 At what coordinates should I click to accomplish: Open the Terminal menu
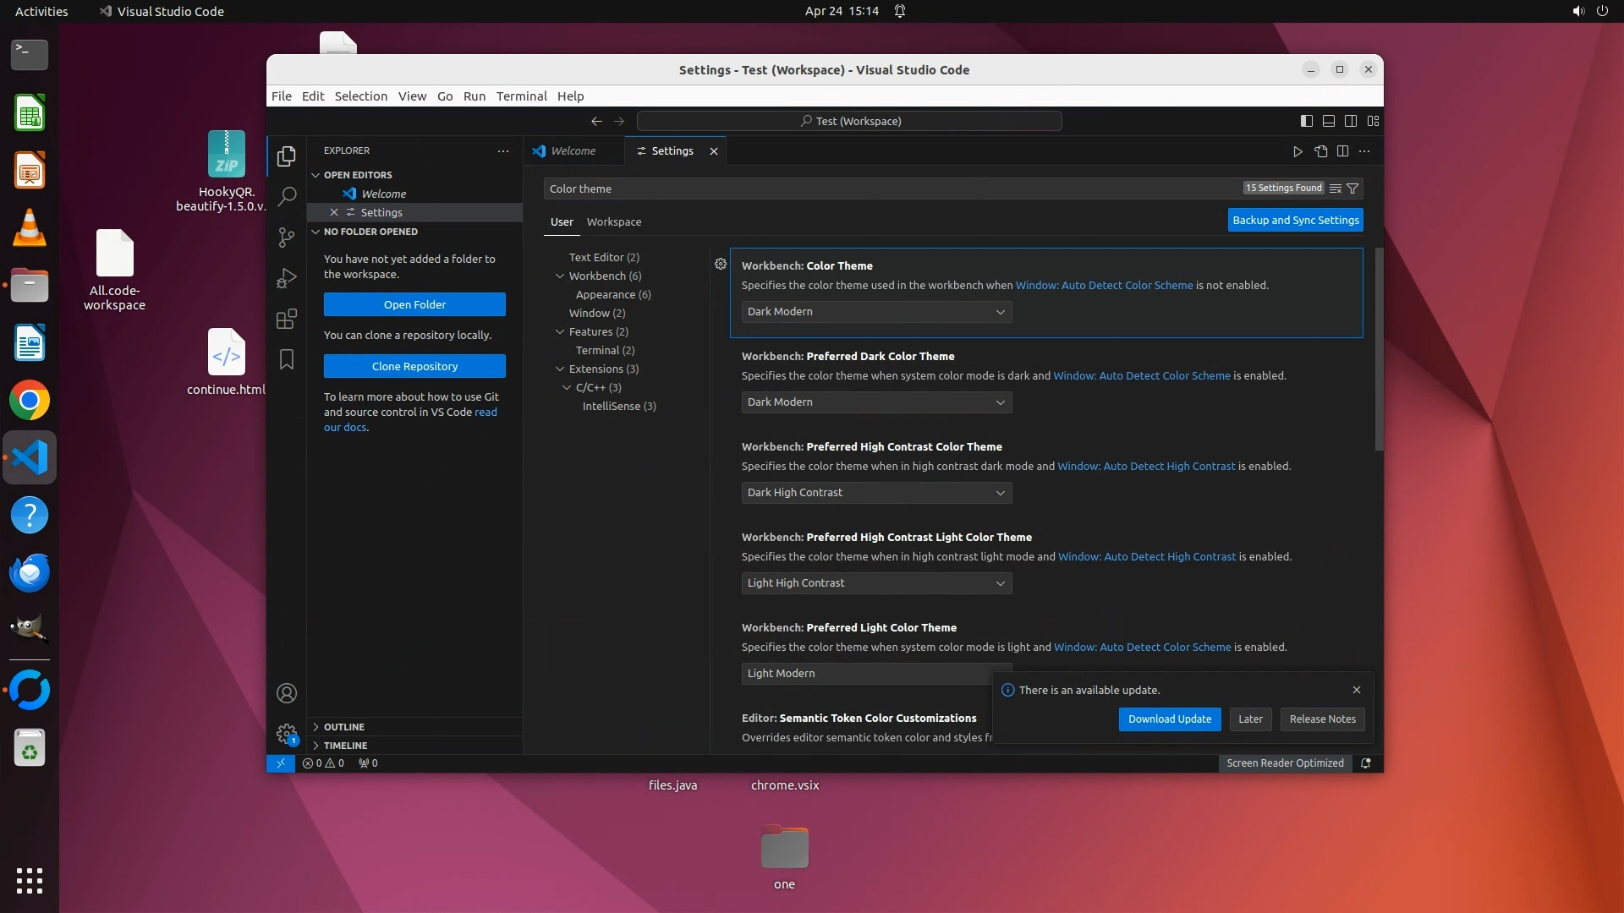pyautogui.click(x=521, y=96)
